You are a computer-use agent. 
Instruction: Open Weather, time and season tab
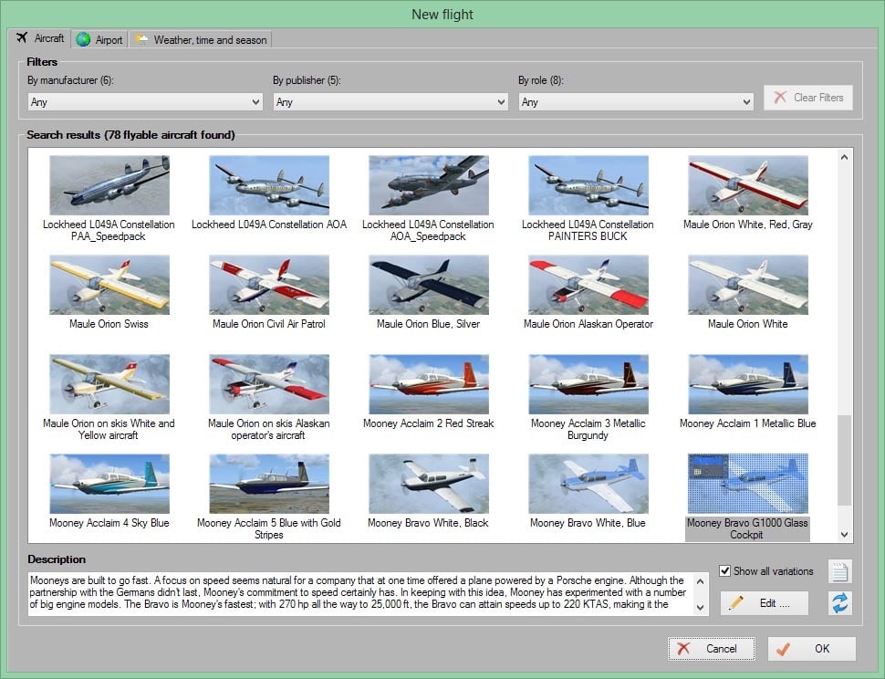coord(201,39)
